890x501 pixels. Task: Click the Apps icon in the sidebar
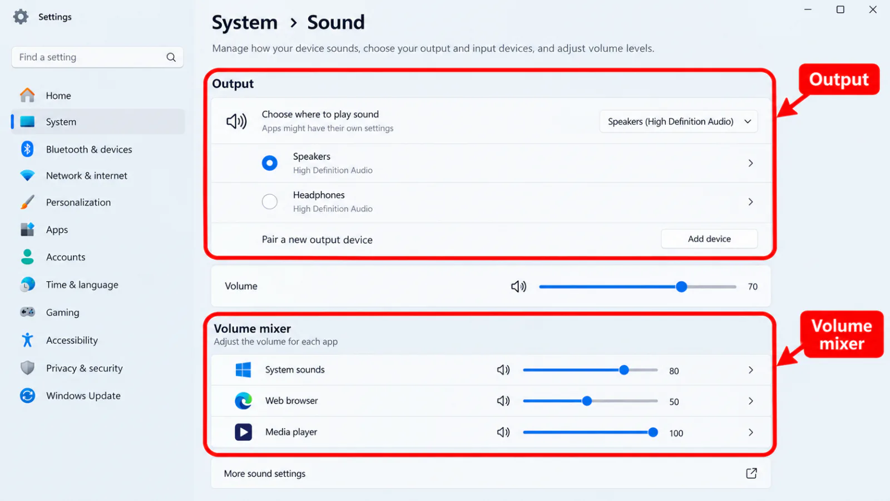[x=27, y=229]
